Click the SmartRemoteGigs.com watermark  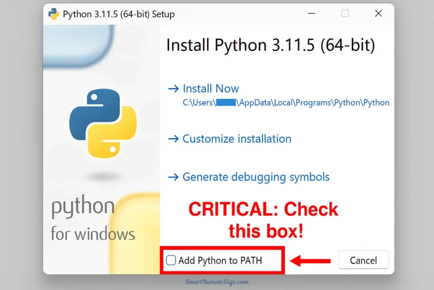[217, 282]
